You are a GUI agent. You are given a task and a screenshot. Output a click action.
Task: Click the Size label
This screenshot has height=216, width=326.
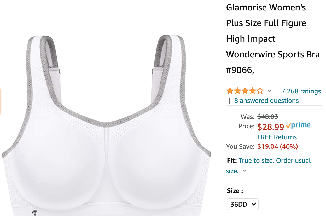(x=235, y=191)
